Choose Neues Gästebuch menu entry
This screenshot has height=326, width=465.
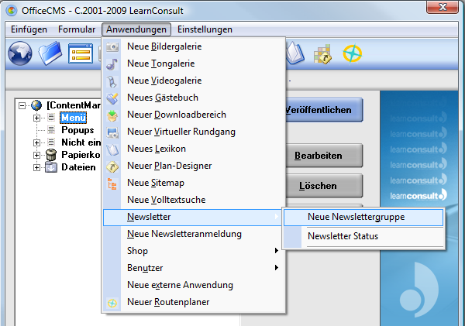tap(194, 98)
